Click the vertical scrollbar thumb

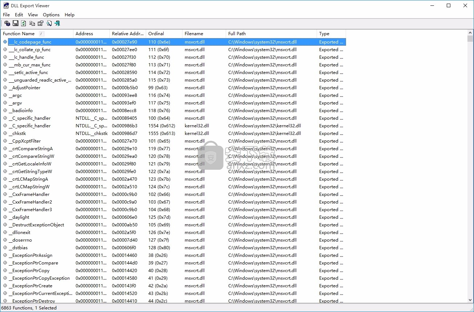[470, 39]
